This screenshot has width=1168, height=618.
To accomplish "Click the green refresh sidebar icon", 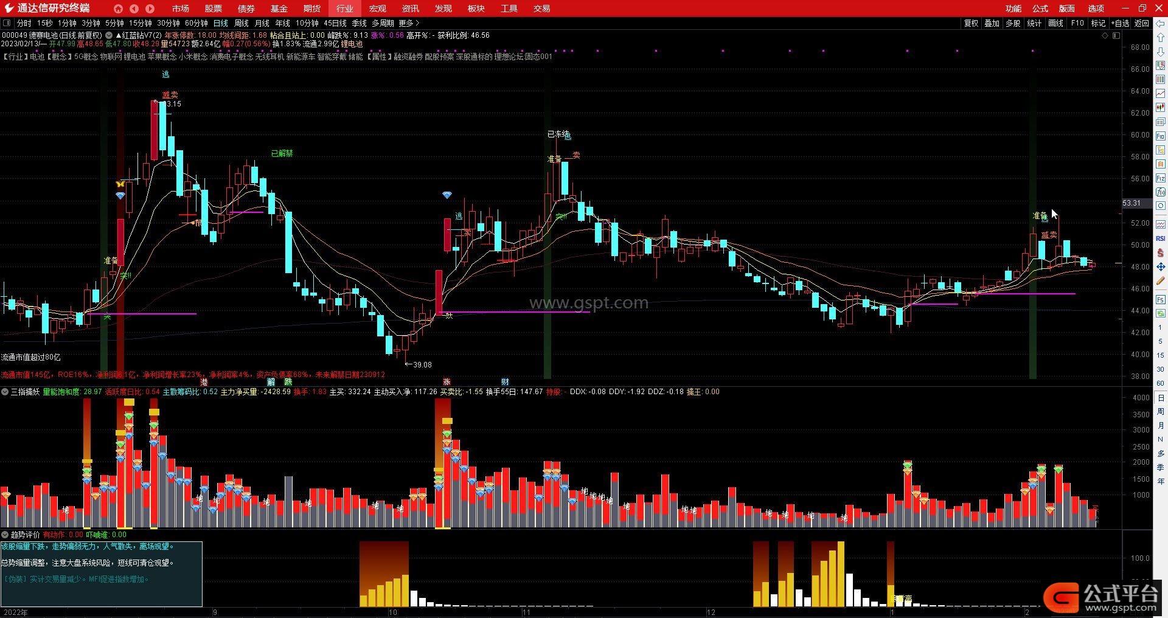I will click(x=1161, y=313).
